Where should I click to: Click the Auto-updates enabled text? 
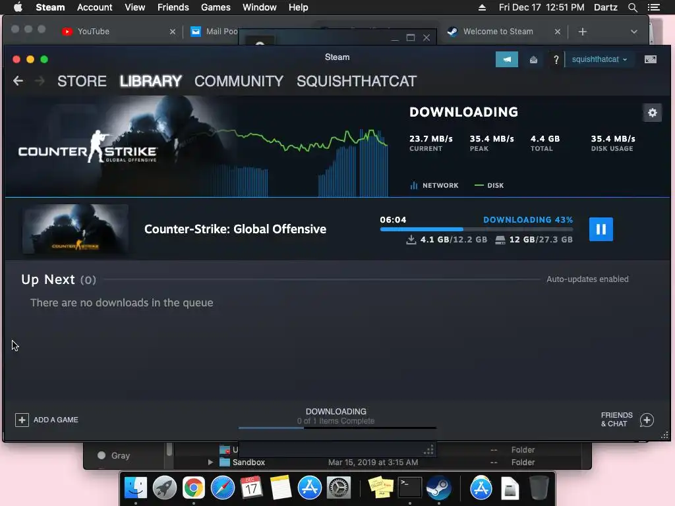click(587, 279)
